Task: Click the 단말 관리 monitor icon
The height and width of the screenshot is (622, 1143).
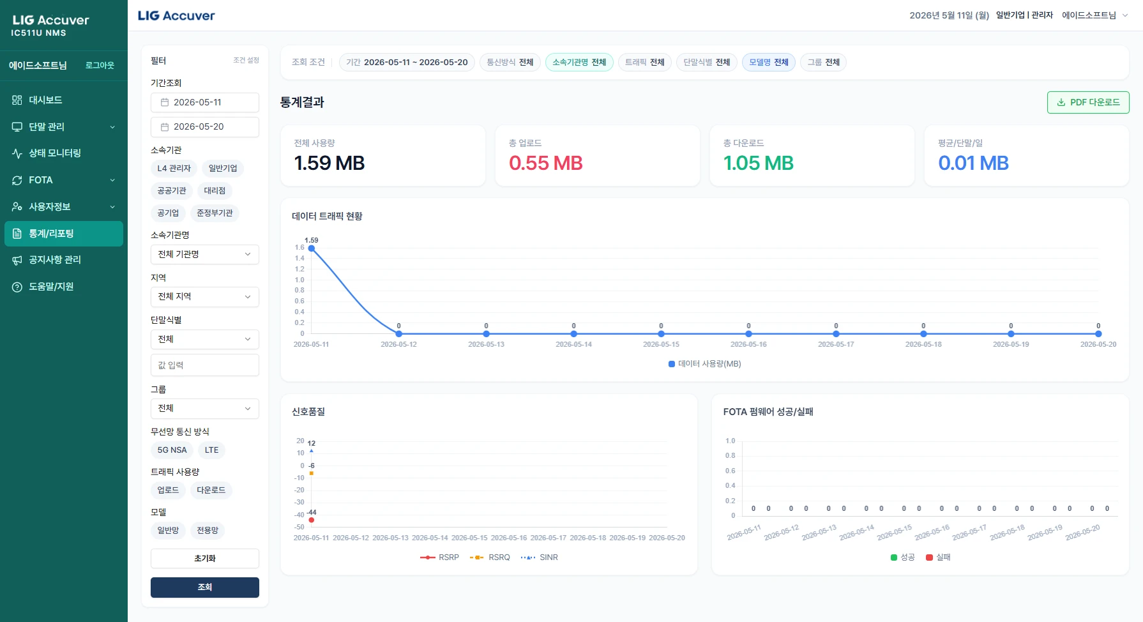Action: coord(17,127)
